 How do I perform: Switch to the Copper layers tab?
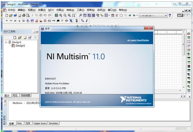click(40, 123)
